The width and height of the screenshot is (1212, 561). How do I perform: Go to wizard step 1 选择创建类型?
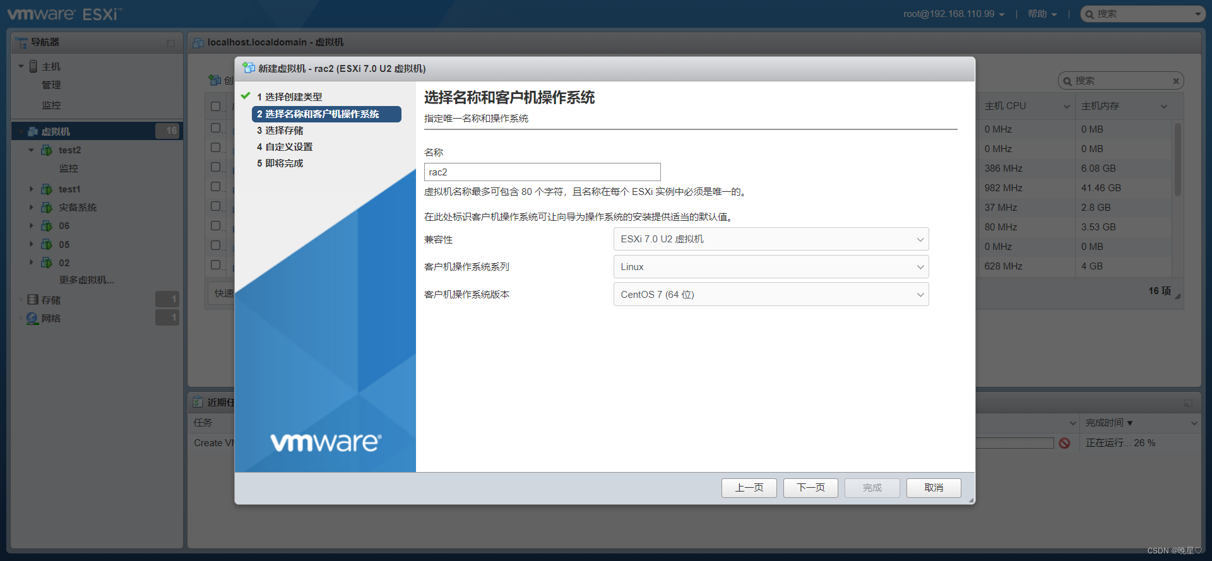[289, 97]
